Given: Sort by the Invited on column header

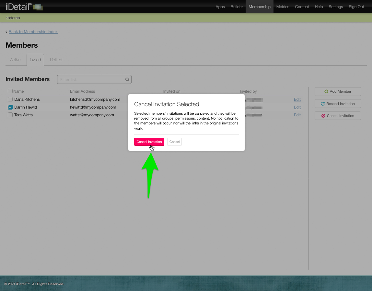Looking at the screenshot, I should click(172, 91).
